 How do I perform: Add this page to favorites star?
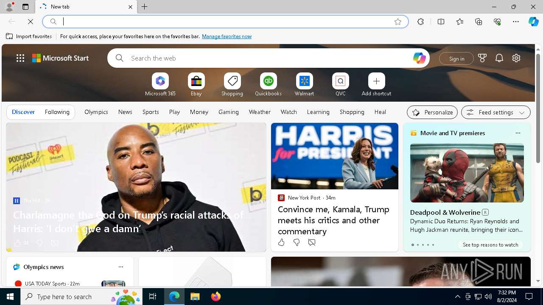(x=397, y=22)
